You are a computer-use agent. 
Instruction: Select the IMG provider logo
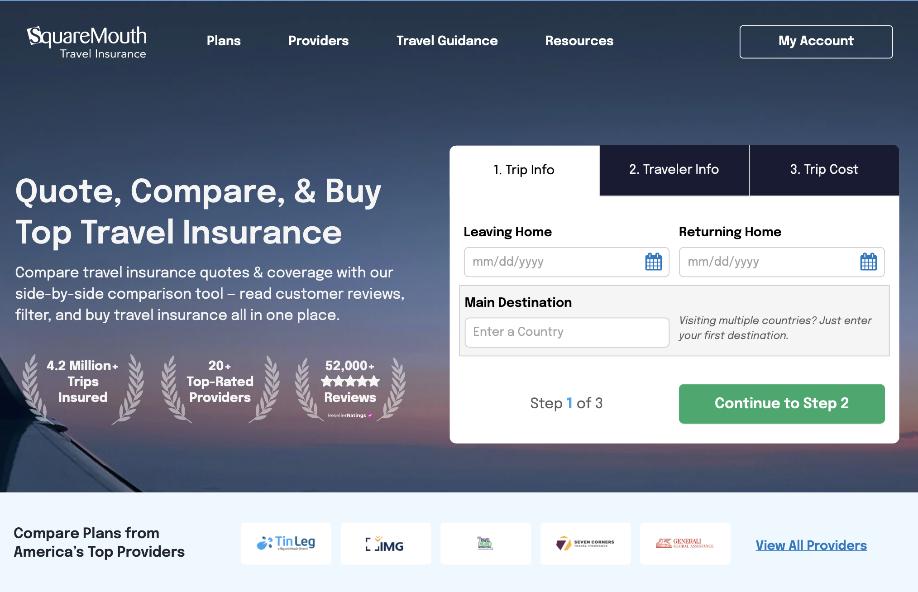click(x=386, y=543)
